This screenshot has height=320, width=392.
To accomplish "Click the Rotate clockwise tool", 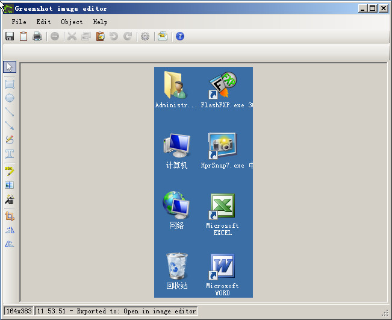I will [x=10, y=230].
